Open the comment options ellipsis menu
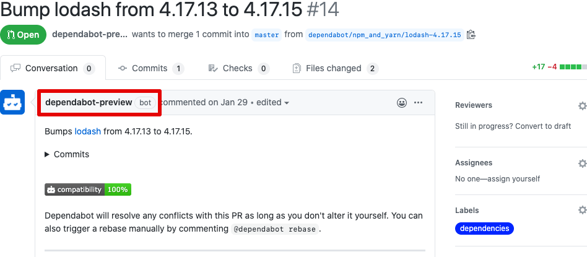Screen dimensions: 587x257 pos(419,103)
